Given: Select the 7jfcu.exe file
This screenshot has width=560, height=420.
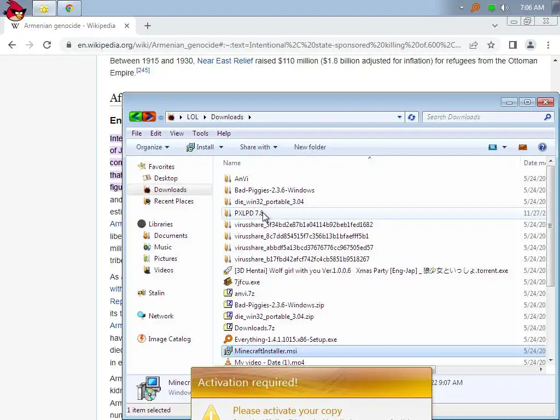Looking at the screenshot, I should (x=247, y=282).
